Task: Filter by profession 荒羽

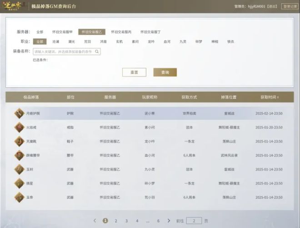Action: pos(87,41)
